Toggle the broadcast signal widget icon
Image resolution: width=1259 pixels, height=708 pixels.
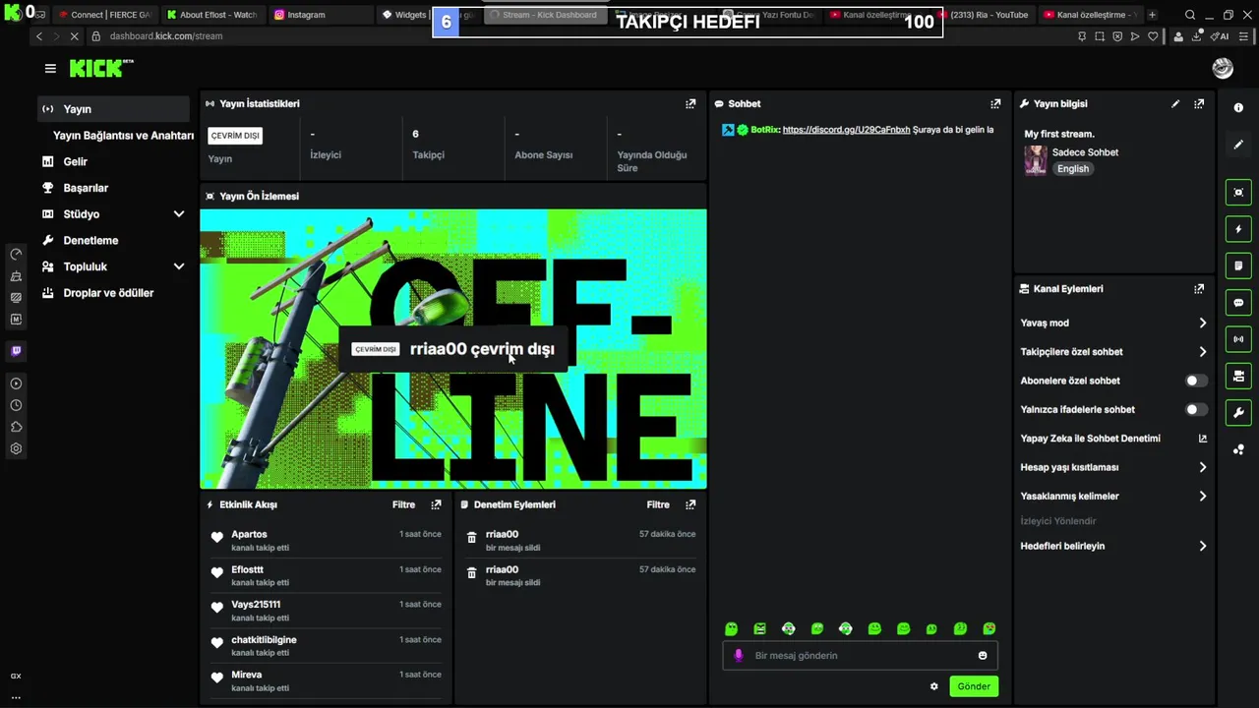pyautogui.click(x=1238, y=339)
